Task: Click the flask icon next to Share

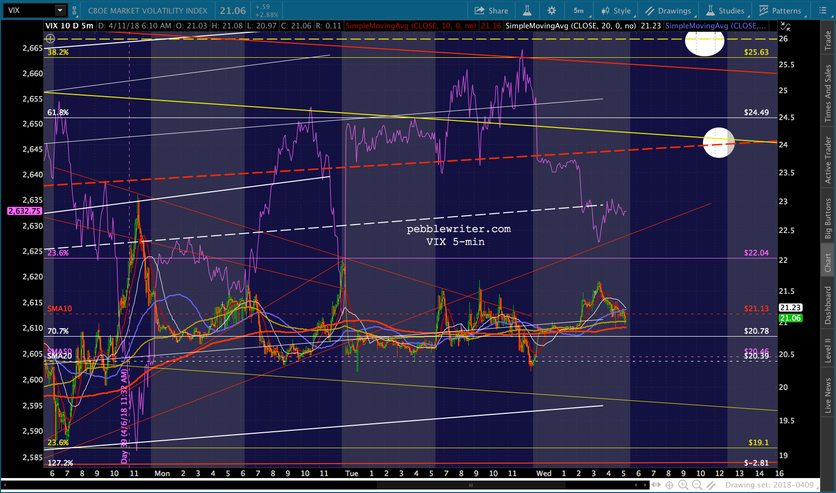Action: (527, 10)
